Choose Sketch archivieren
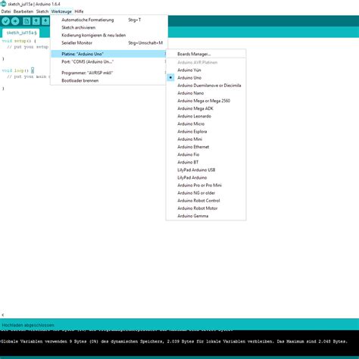This screenshot has width=359, height=359. (109, 27)
